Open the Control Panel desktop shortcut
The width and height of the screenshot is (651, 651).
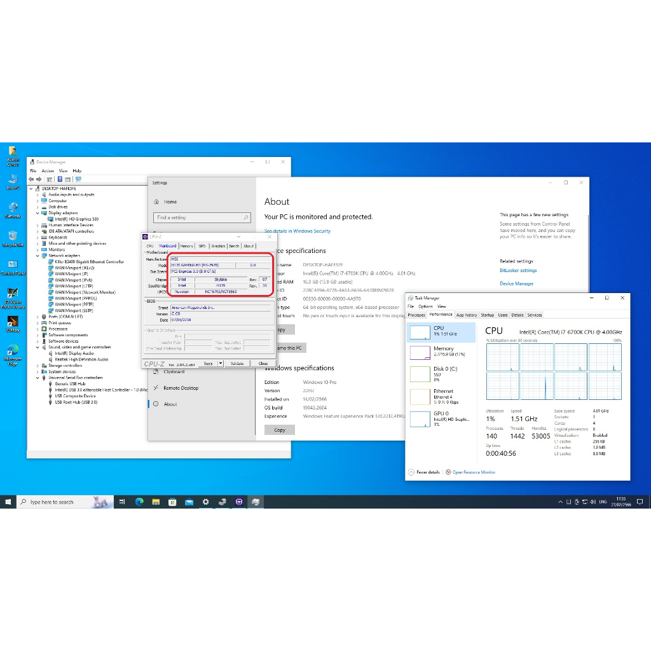[13, 264]
